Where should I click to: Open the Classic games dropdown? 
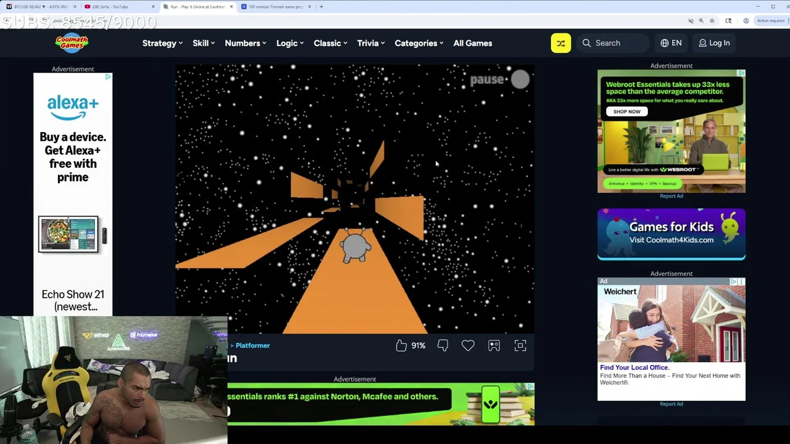(330, 43)
